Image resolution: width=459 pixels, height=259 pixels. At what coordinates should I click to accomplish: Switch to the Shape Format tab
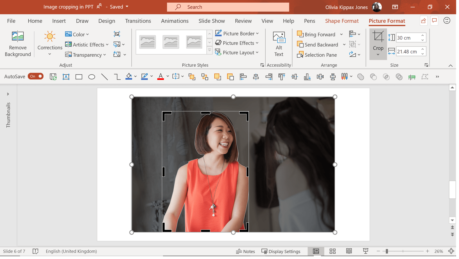pyautogui.click(x=342, y=21)
